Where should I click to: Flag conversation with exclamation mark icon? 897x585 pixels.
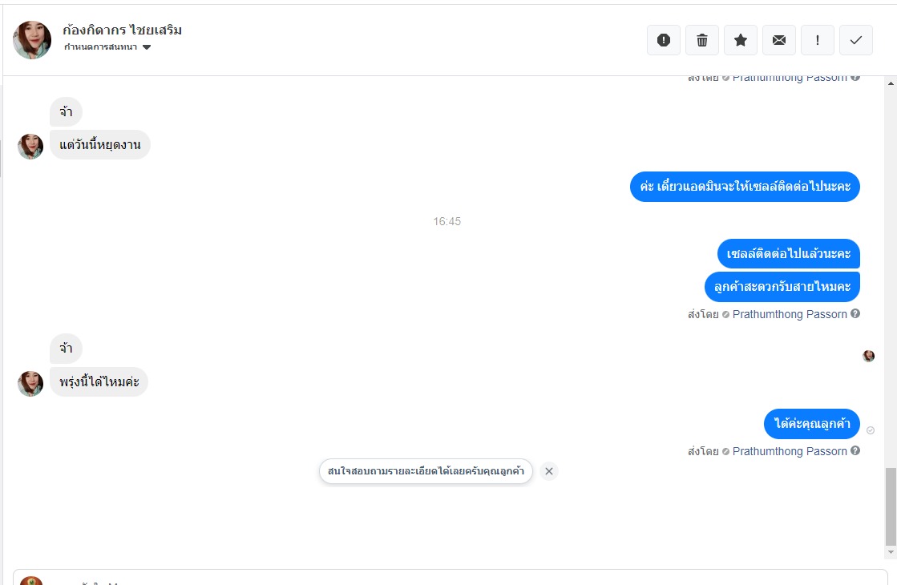pos(818,40)
